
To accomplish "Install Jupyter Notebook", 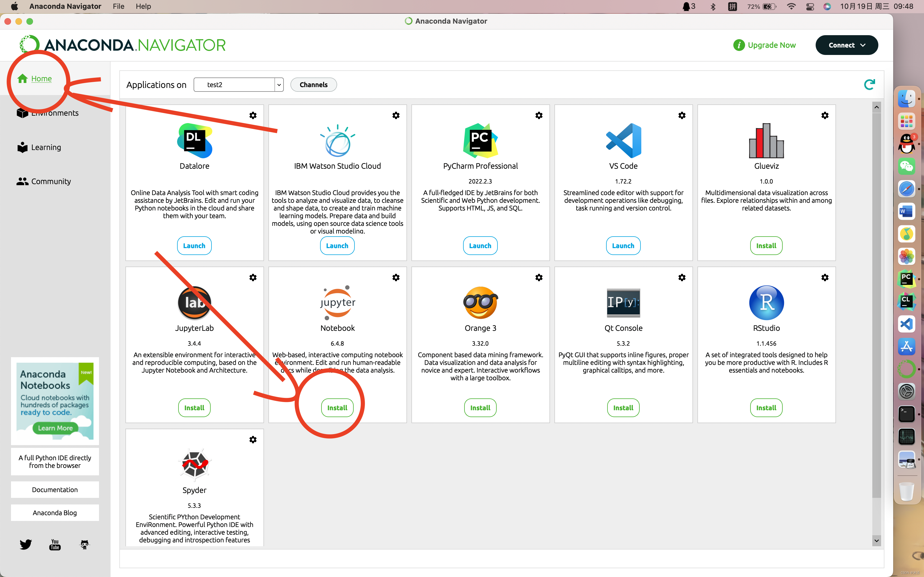I will coord(337,407).
